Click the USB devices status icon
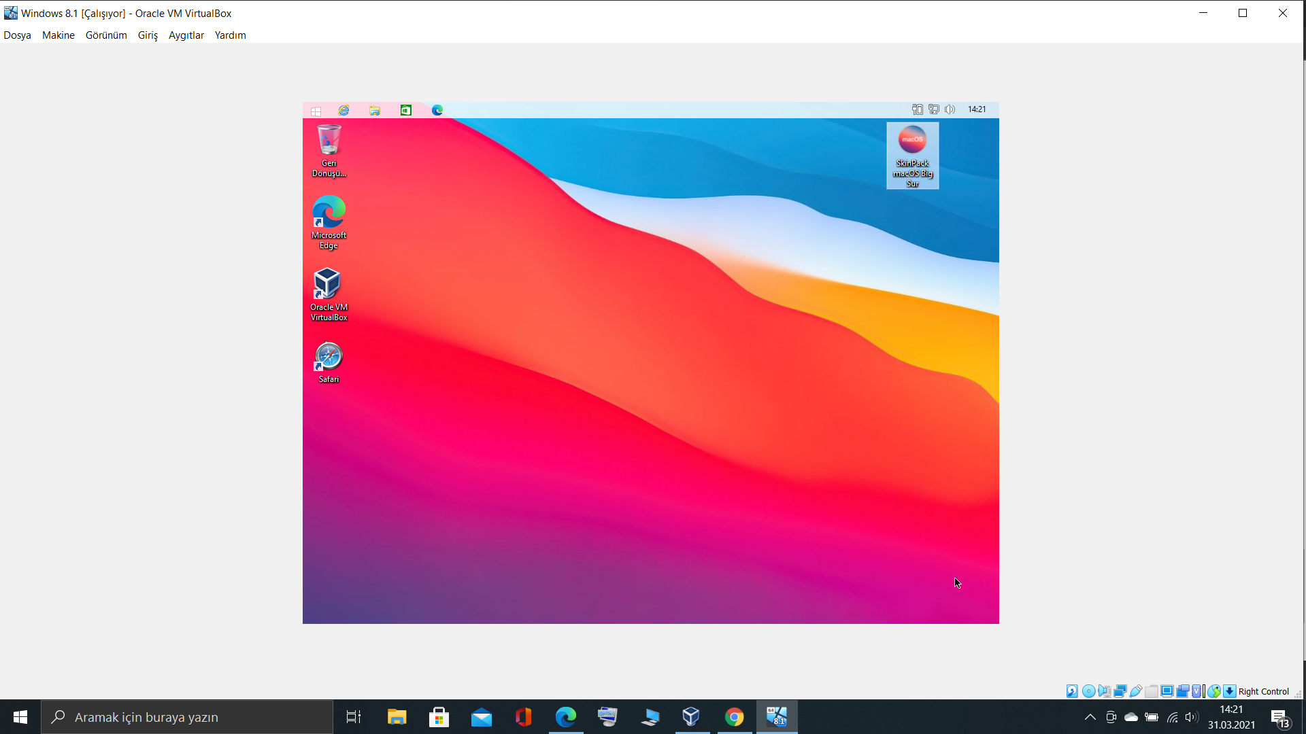The height and width of the screenshot is (734, 1306). (1136, 691)
